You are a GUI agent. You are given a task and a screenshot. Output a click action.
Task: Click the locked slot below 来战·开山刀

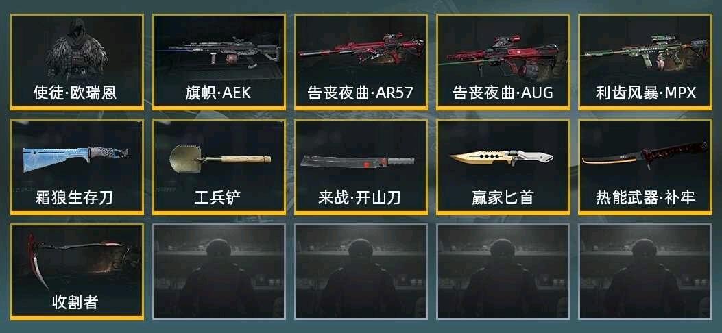[361, 271]
